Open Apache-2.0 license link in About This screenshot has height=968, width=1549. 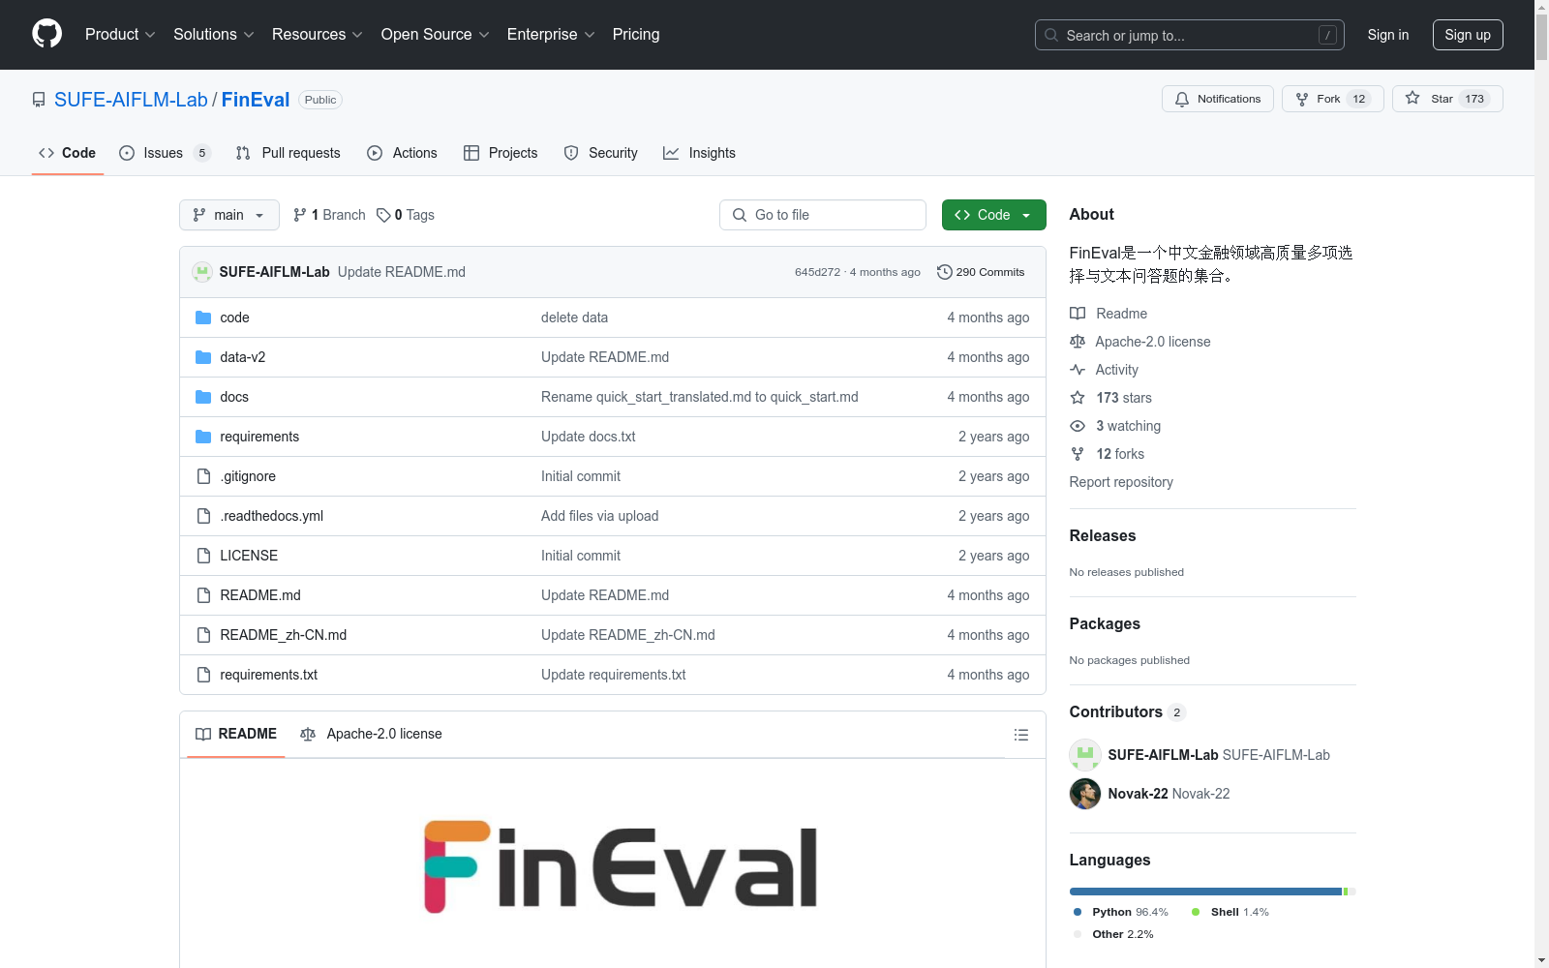[x=1140, y=342]
